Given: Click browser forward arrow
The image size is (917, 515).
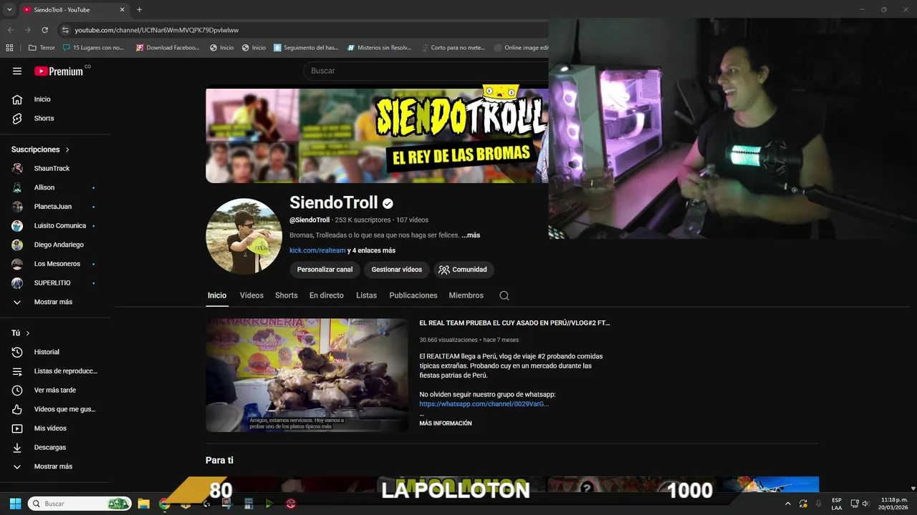Looking at the screenshot, I should click(x=27, y=30).
